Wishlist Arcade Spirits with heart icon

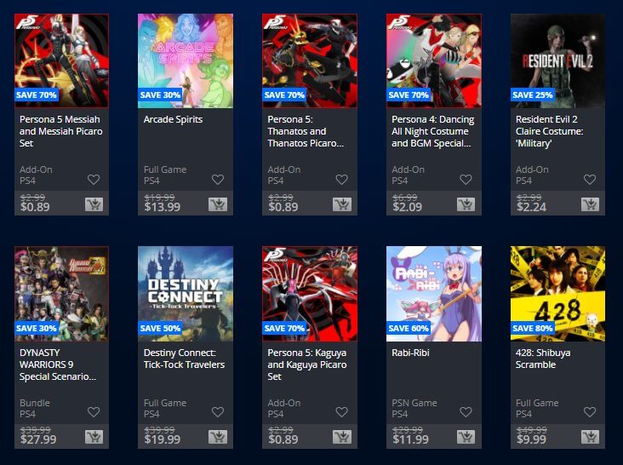tap(218, 180)
